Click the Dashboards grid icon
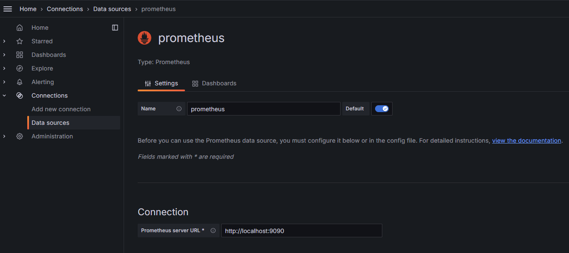The height and width of the screenshot is (253, 569). pyautogui.click(x=20, y=55)
